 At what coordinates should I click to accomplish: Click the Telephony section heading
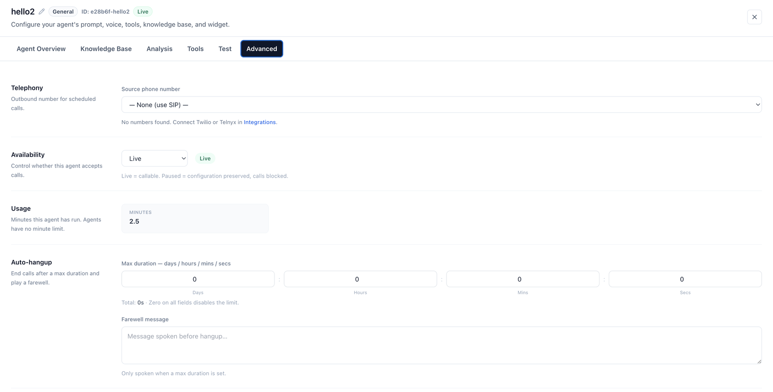point(27,88)
